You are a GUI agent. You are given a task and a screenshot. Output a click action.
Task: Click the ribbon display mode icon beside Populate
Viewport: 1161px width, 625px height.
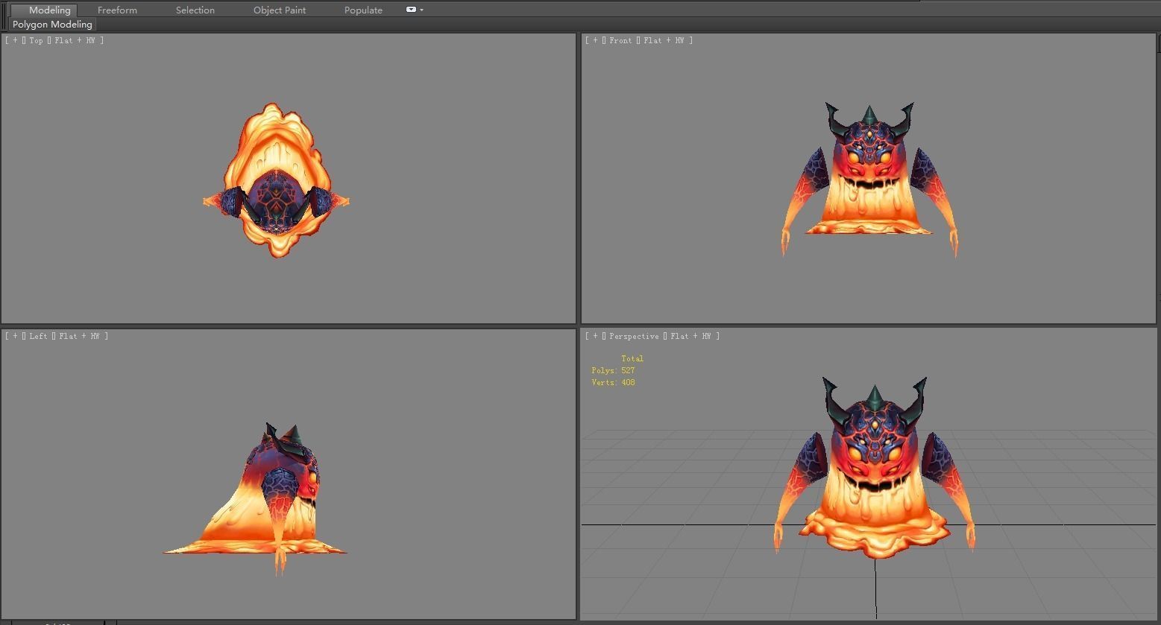click(409, 10)
